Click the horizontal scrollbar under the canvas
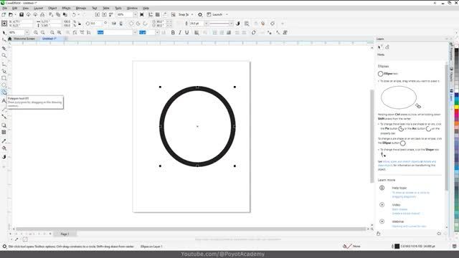 pyautogui.click(x=191, y=229)
